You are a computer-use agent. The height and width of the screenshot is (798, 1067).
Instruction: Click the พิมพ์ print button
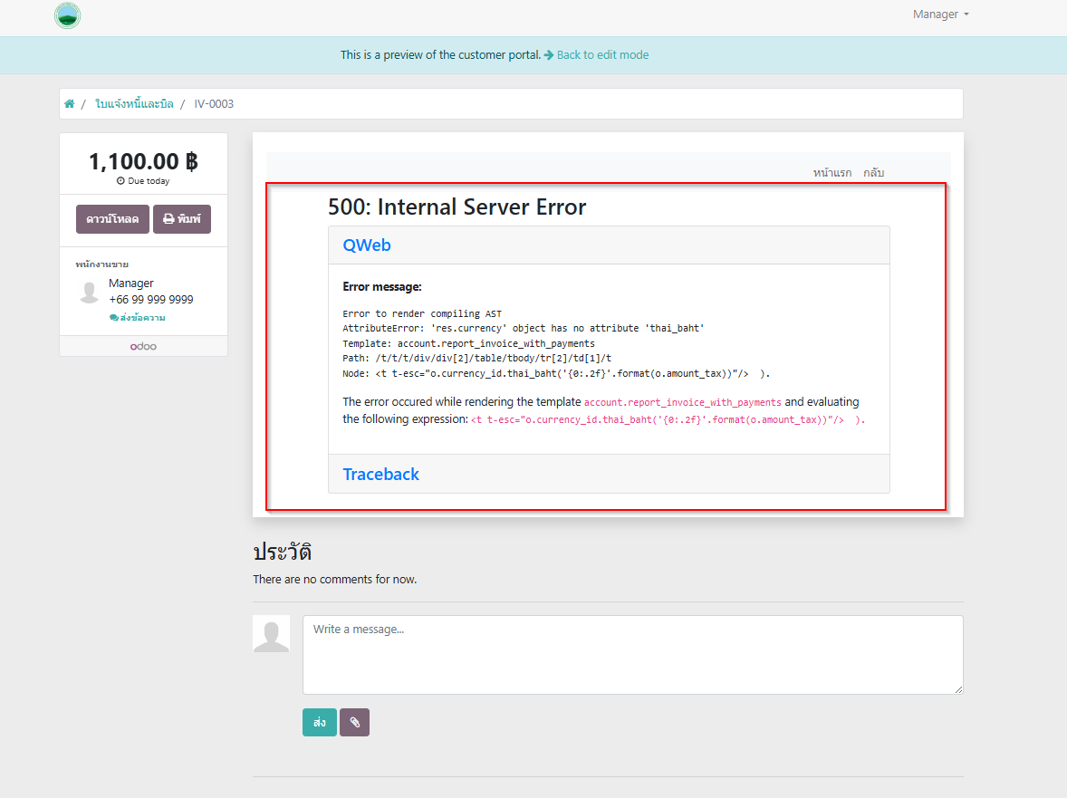click(x=182, y=219)
